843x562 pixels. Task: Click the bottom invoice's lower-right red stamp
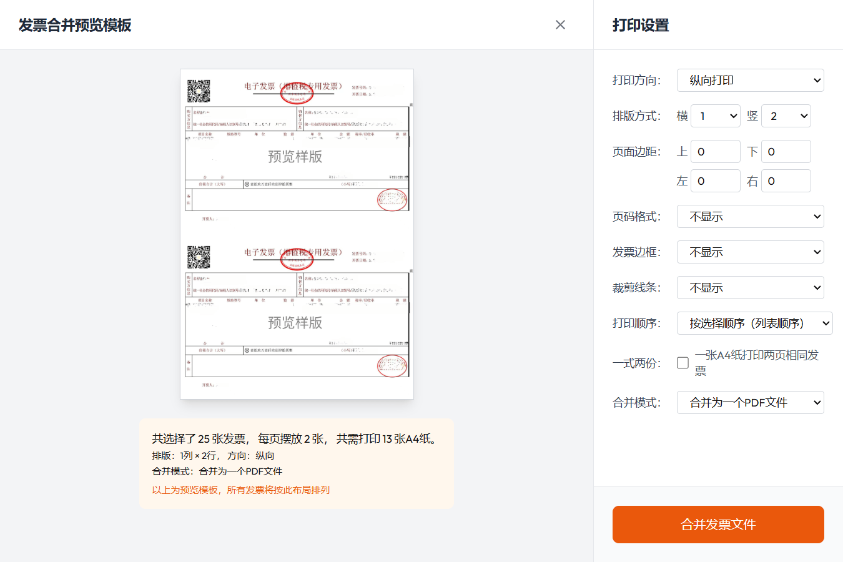pos(392,365)
